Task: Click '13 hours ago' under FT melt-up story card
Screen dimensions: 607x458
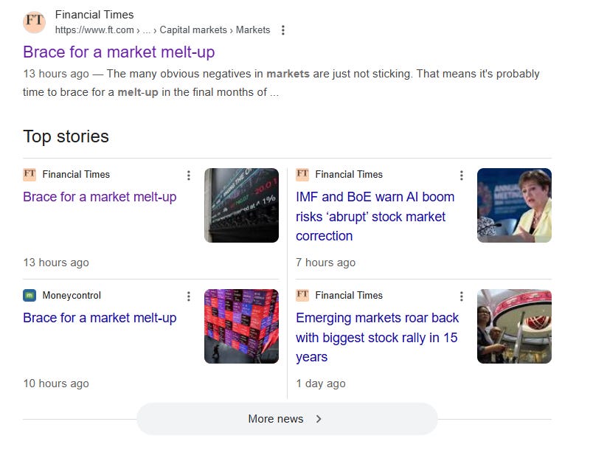Action: [56, 263]
